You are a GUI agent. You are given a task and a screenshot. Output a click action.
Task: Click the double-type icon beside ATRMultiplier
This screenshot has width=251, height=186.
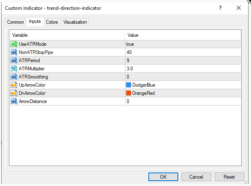(14, 69)
